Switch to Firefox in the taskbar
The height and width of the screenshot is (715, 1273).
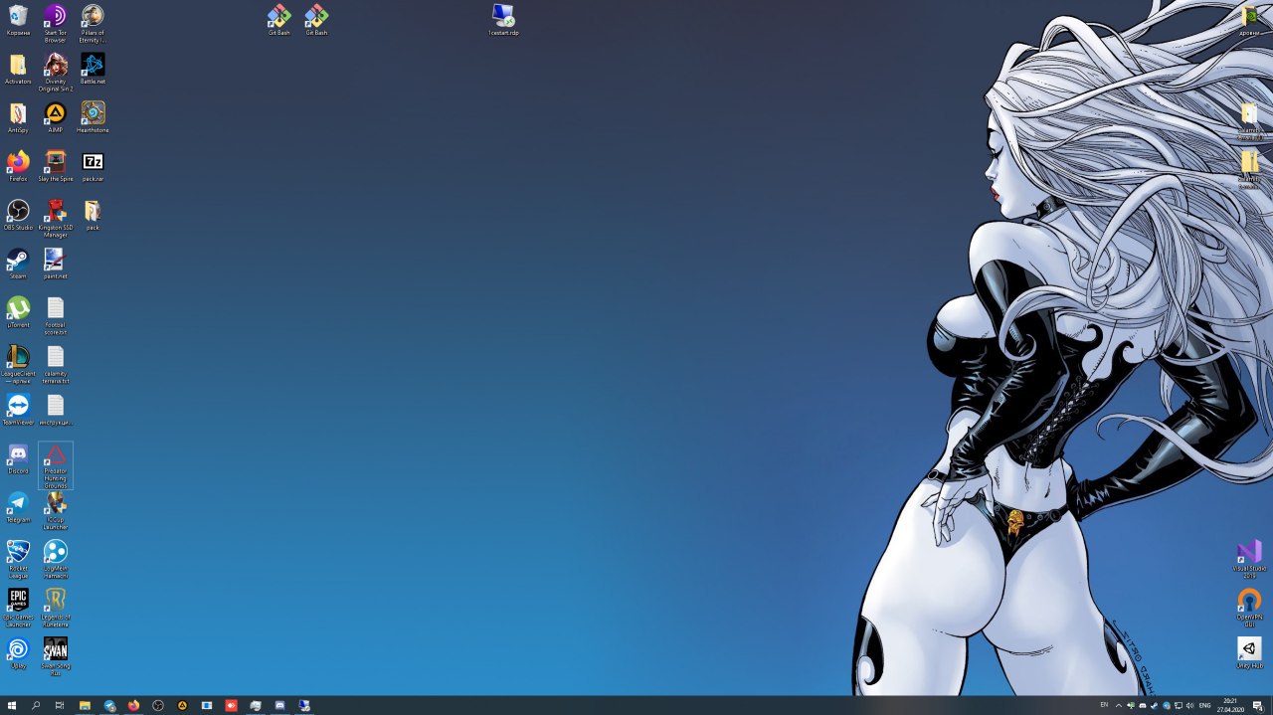[x=133, y=705]
